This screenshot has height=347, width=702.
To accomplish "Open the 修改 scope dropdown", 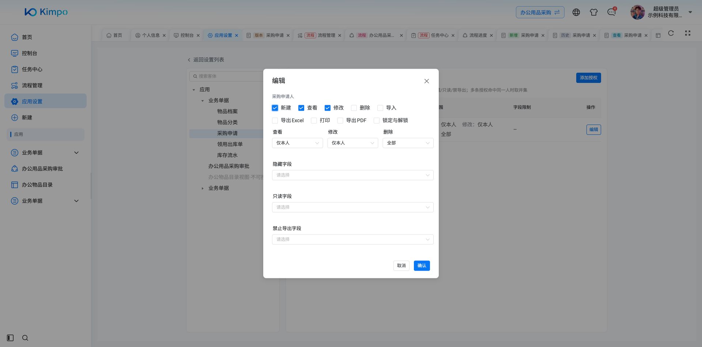I will [x=353, y=143].
